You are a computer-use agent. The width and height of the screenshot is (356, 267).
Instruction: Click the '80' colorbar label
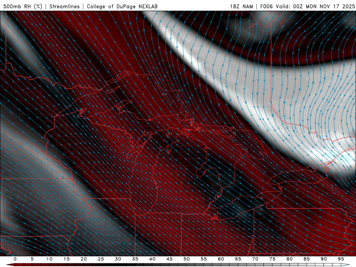(x=290, y=259)
